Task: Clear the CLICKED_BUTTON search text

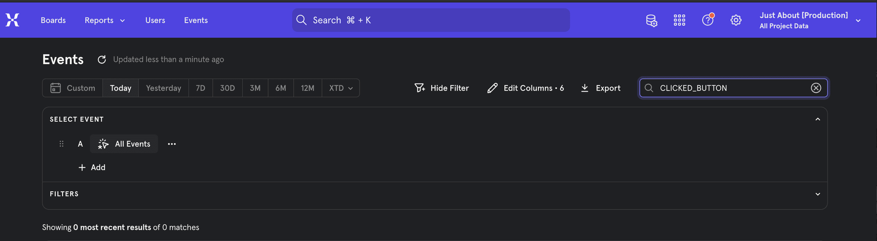Action: click(816, 88)
